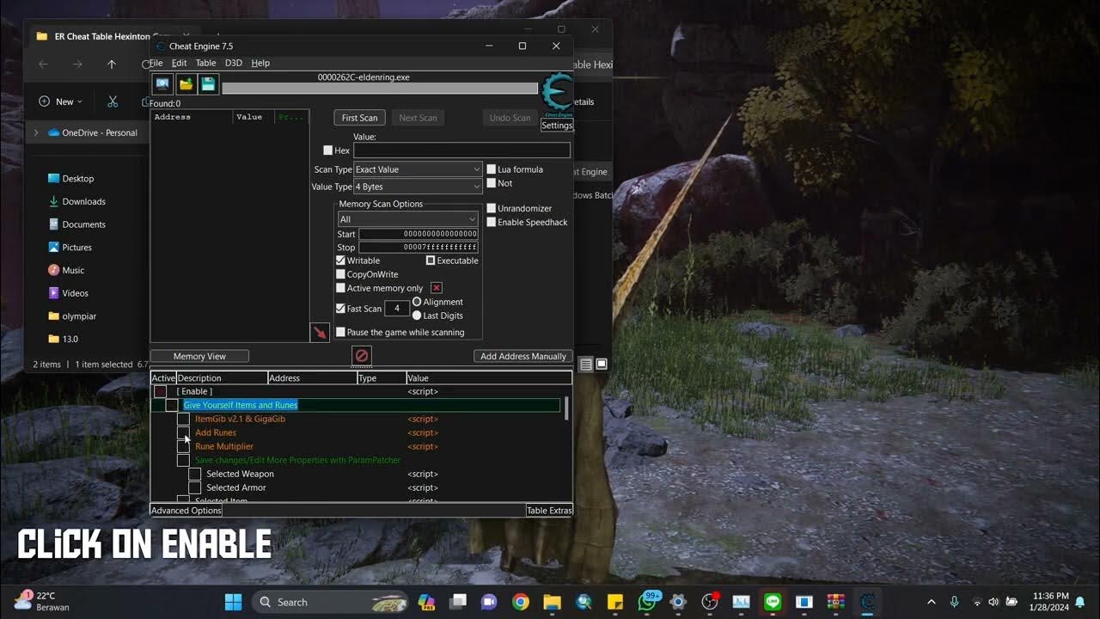The image size is (1100, 619).
Task: Check Active memory only
Action: (x=340, y=288)
